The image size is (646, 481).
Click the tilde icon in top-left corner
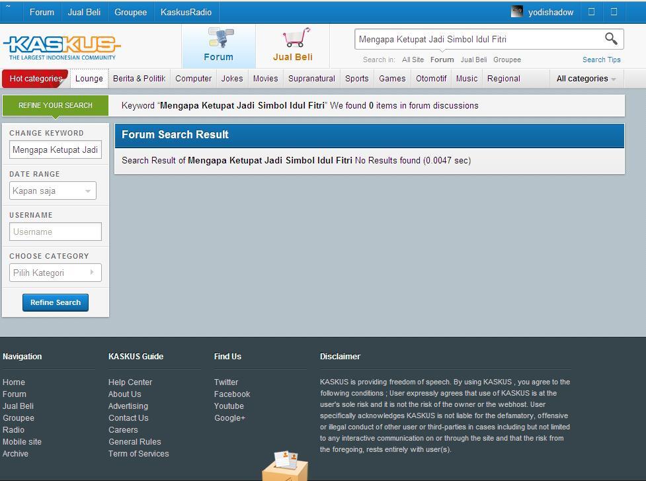(x=8, y=6)
